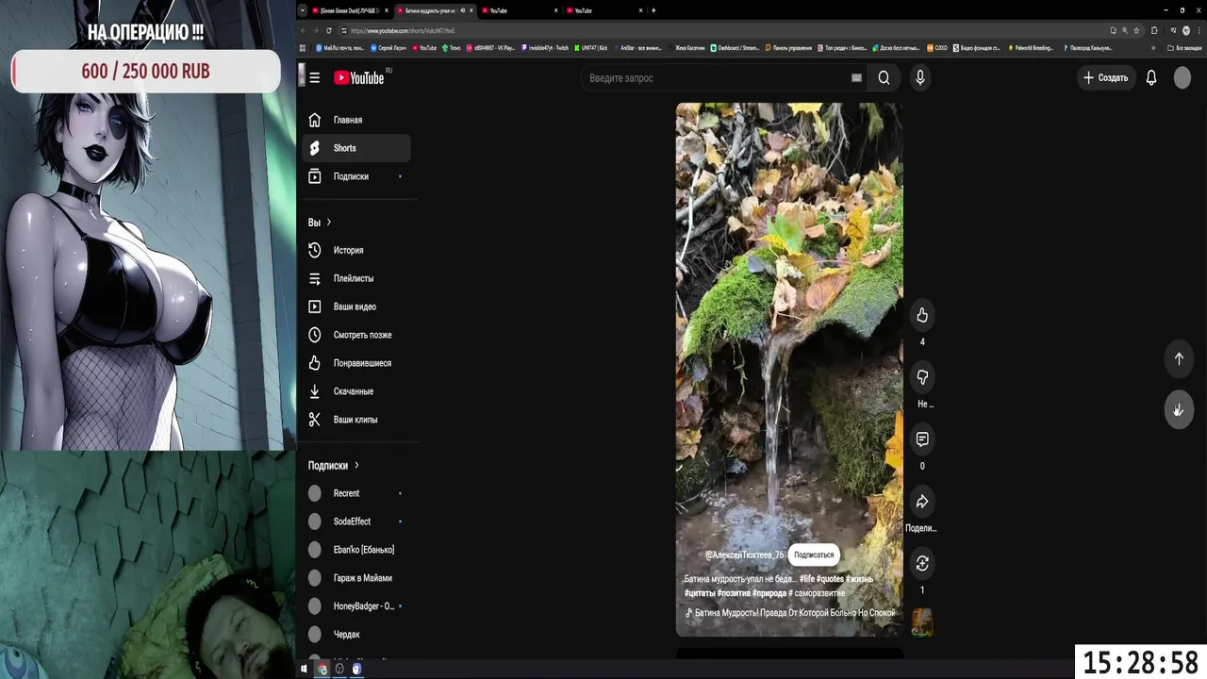Open the Windows Start menu

(x=304, y=669)
